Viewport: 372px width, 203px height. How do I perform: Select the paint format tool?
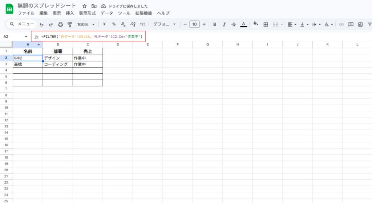tap(70, 24)
